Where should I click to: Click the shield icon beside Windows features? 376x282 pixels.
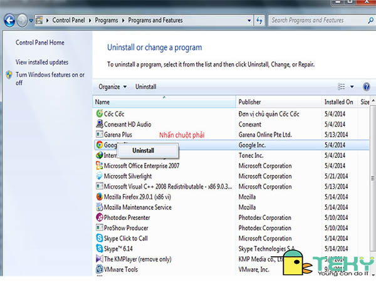[x=9, y=75]
